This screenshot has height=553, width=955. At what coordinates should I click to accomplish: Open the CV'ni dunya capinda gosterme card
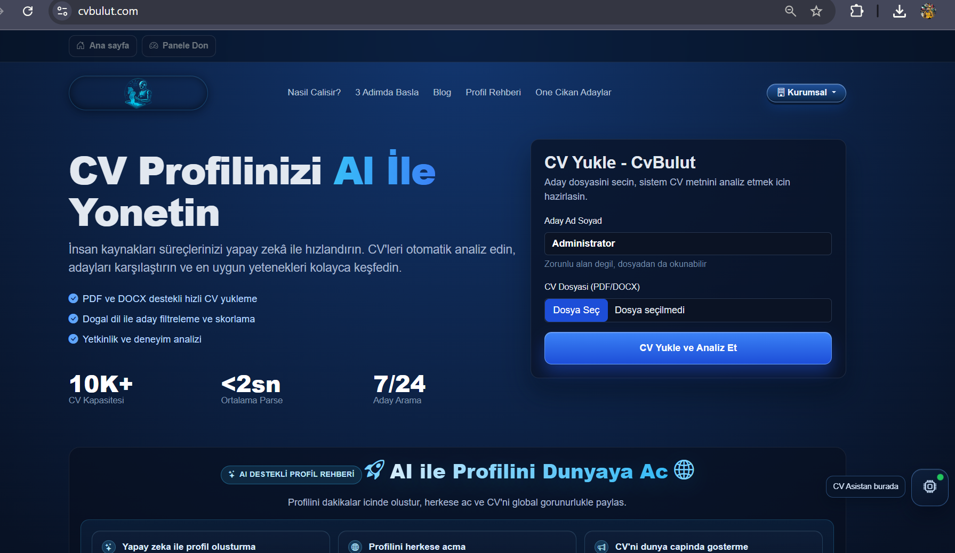tap(703, 542)
